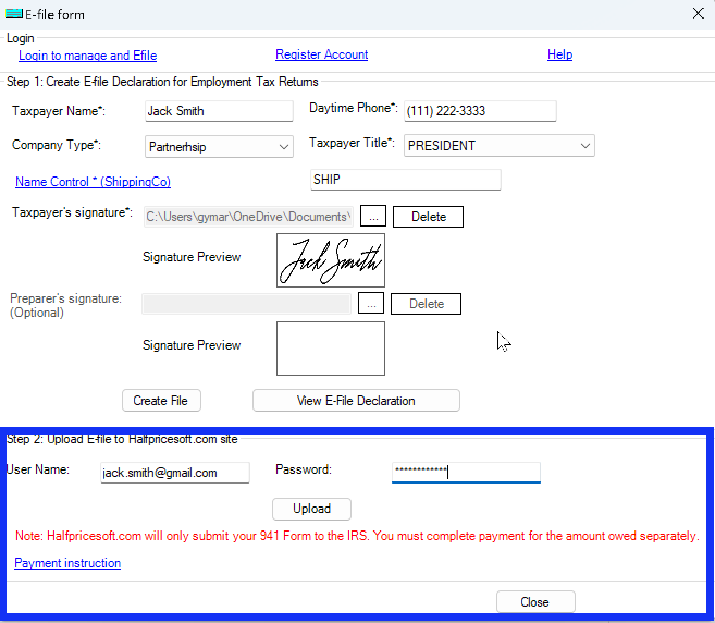The image size is (715, 623).
Task: Click the Jack Smith signature preview
Action: click(x=330, y=260)
